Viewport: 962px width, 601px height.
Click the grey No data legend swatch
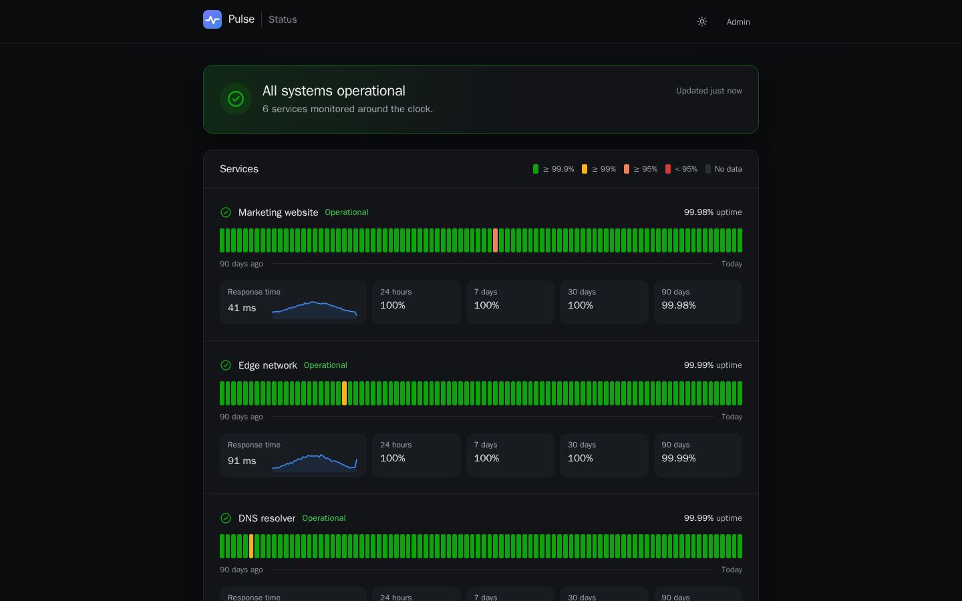tap(708, 169)
